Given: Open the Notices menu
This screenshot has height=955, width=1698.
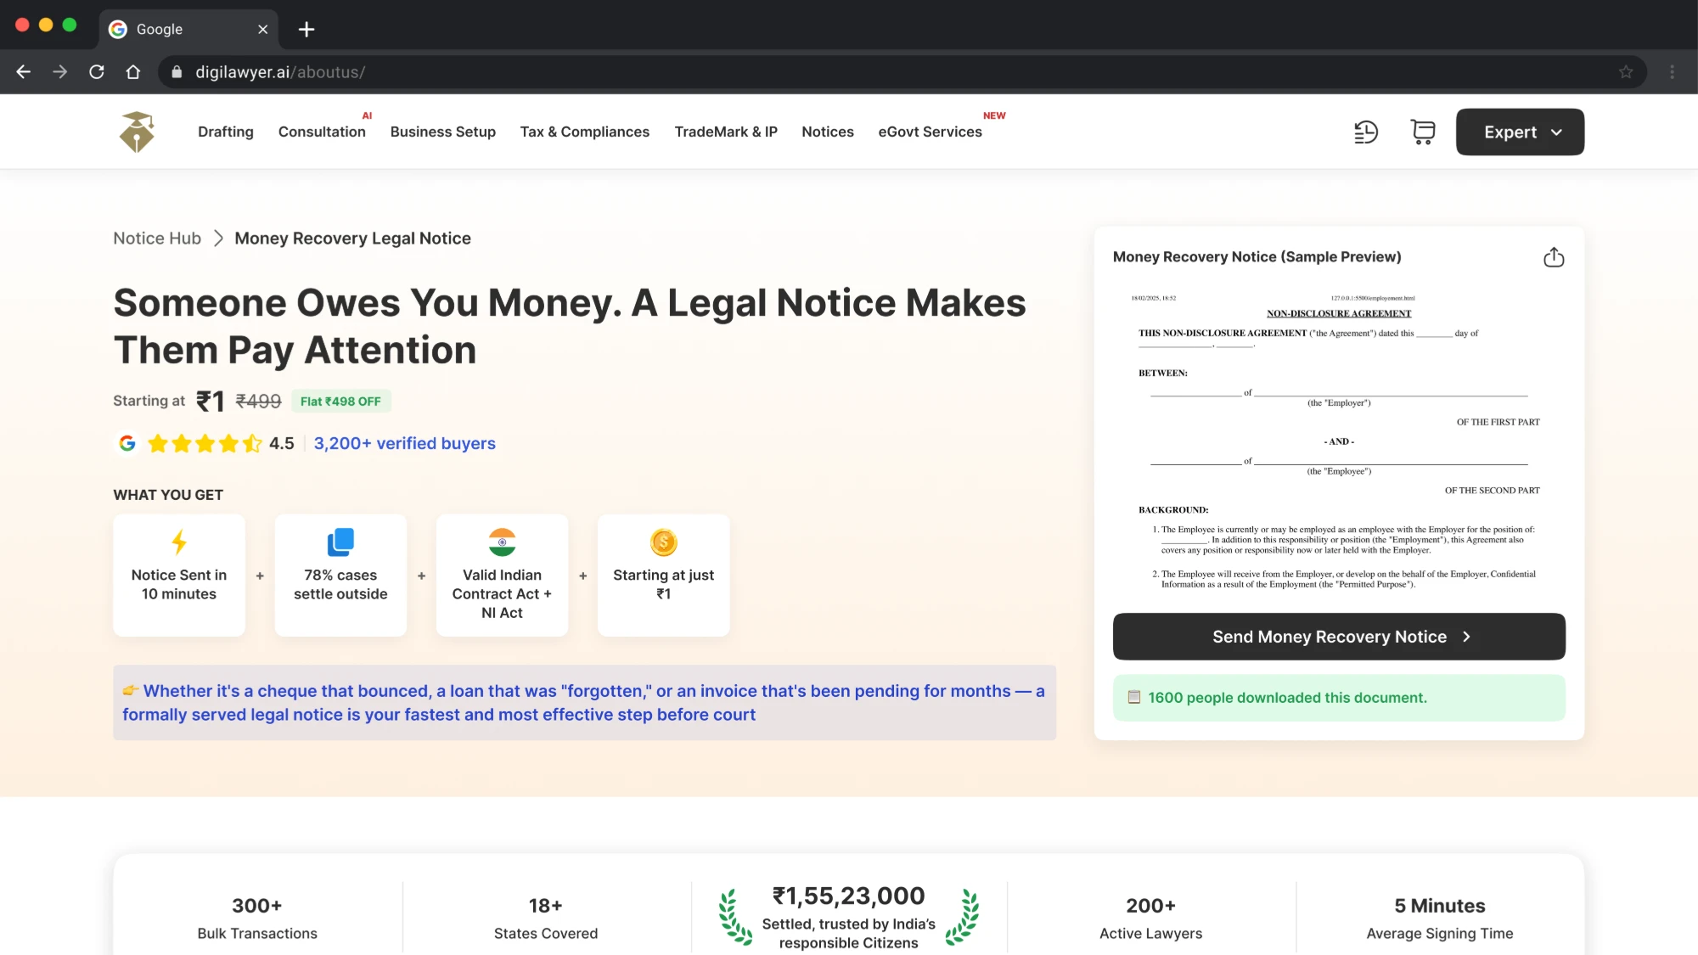Looking at the screenshot, I should click(x=828, y=132).
